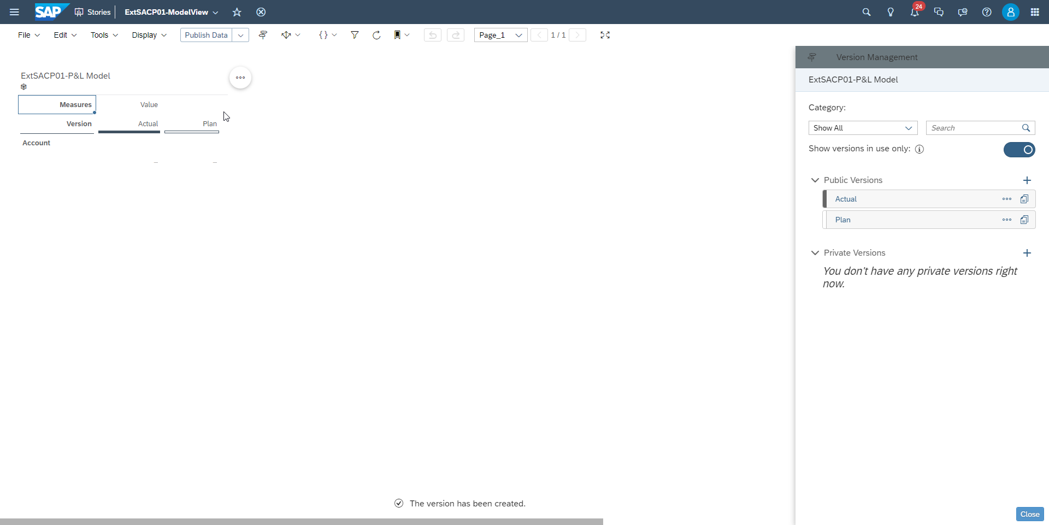Click the pin/freeze icon in the toolbar
The width and height of the screenshot is (1049, 525).
pos(263,35)
